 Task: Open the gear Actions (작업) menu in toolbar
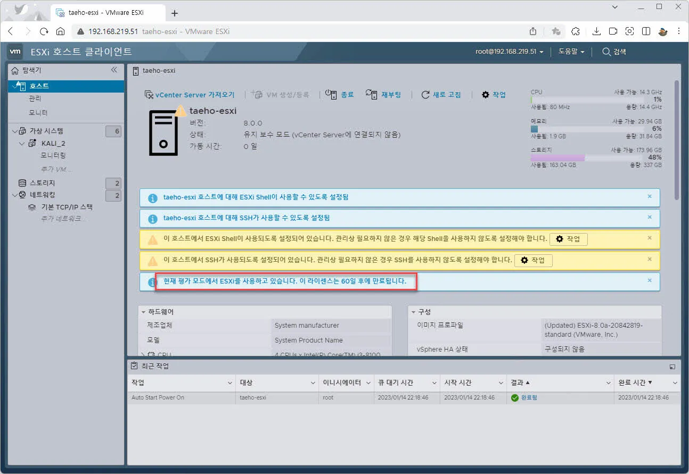(x=485, y=95)
